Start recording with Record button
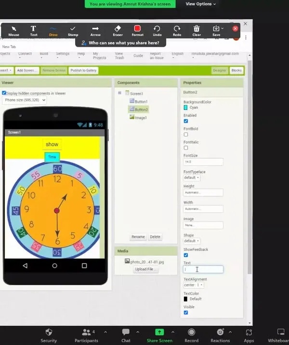This screenshot has width=289, height=345. tap(191, 336)
